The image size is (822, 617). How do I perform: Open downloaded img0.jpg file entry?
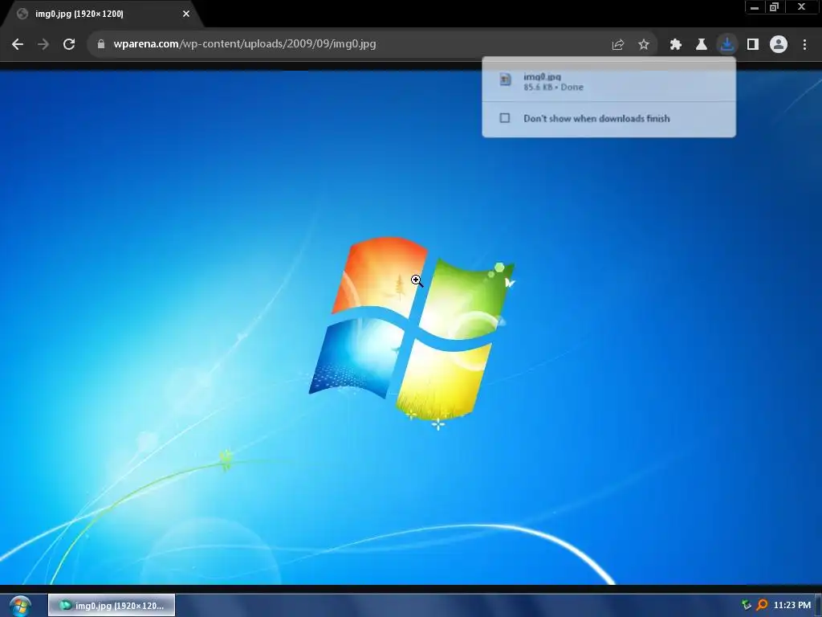608,81
